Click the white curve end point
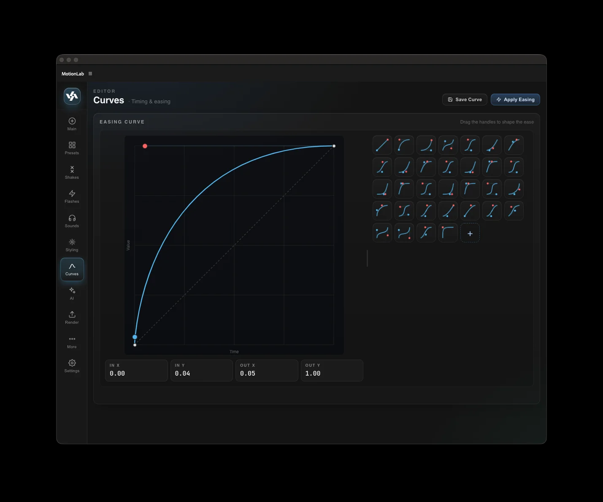This screenshot has width=603, height=502. coord(334,146)
